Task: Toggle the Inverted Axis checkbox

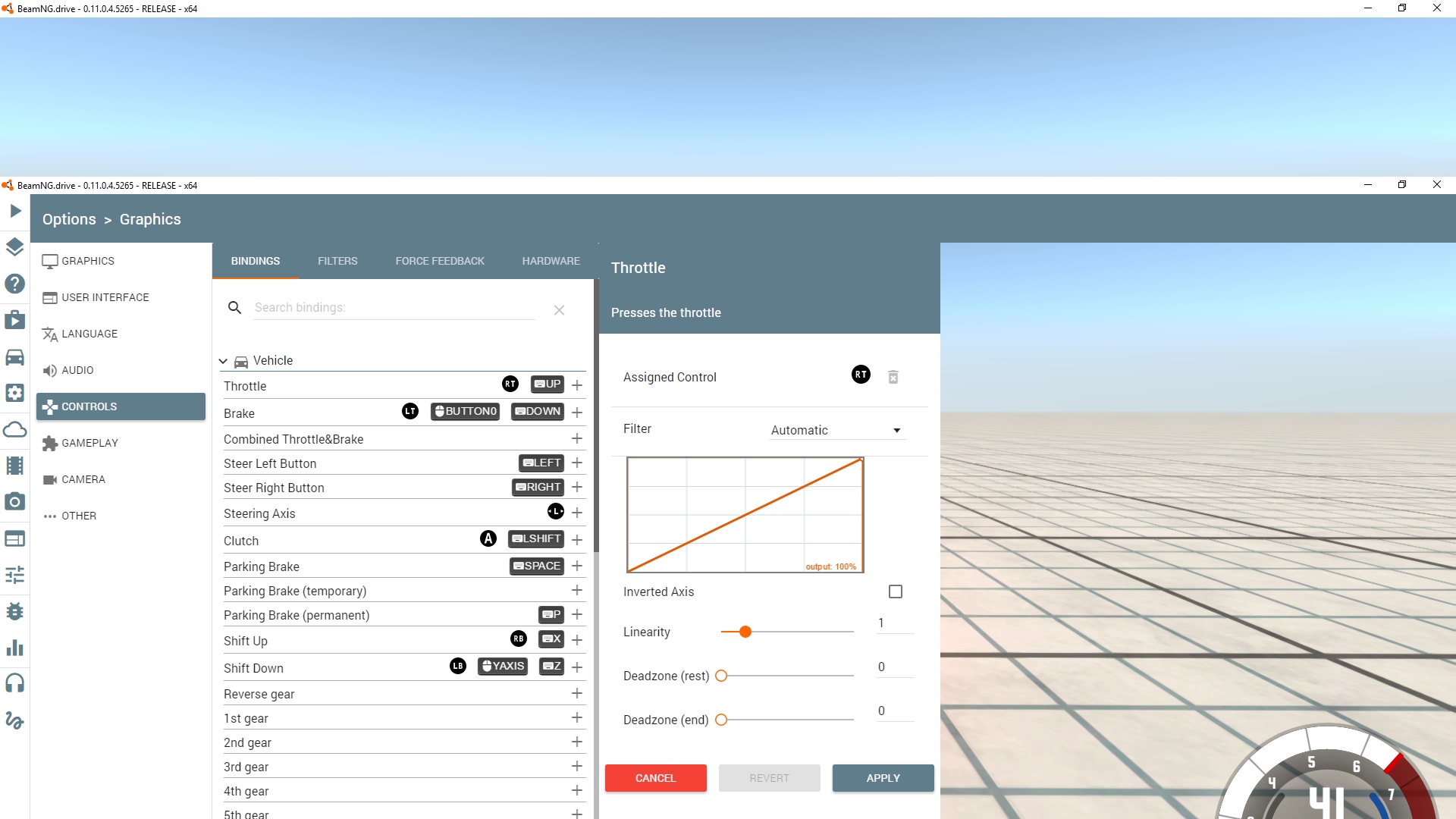Action: point(896,591)
